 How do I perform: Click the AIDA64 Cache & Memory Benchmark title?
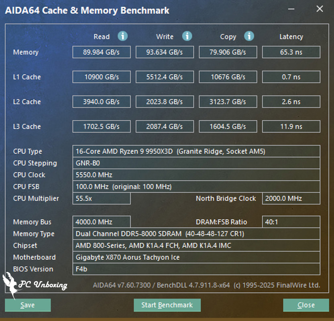[87, 10]
